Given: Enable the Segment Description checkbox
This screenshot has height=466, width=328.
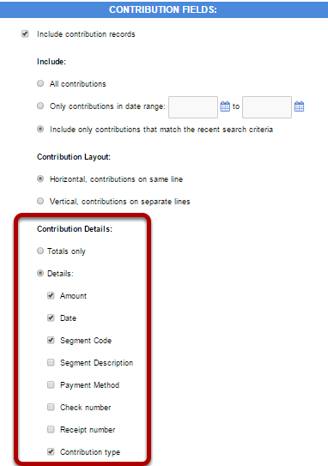Looking at the screenshot, I should point(51,362).
